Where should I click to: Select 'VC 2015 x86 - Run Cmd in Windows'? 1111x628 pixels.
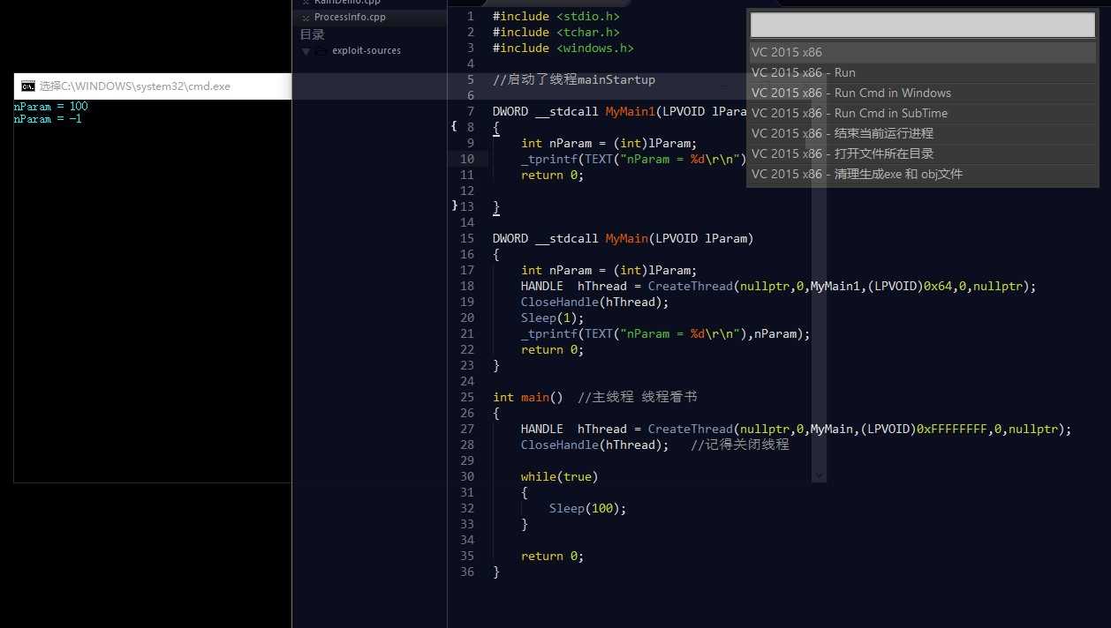(923, 93)
